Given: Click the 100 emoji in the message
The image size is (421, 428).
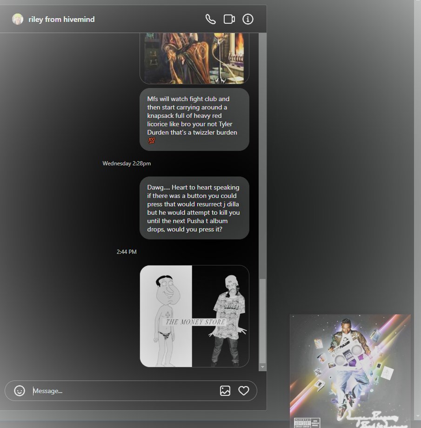Looking at the screenshot, I should [x=152, y=141].
